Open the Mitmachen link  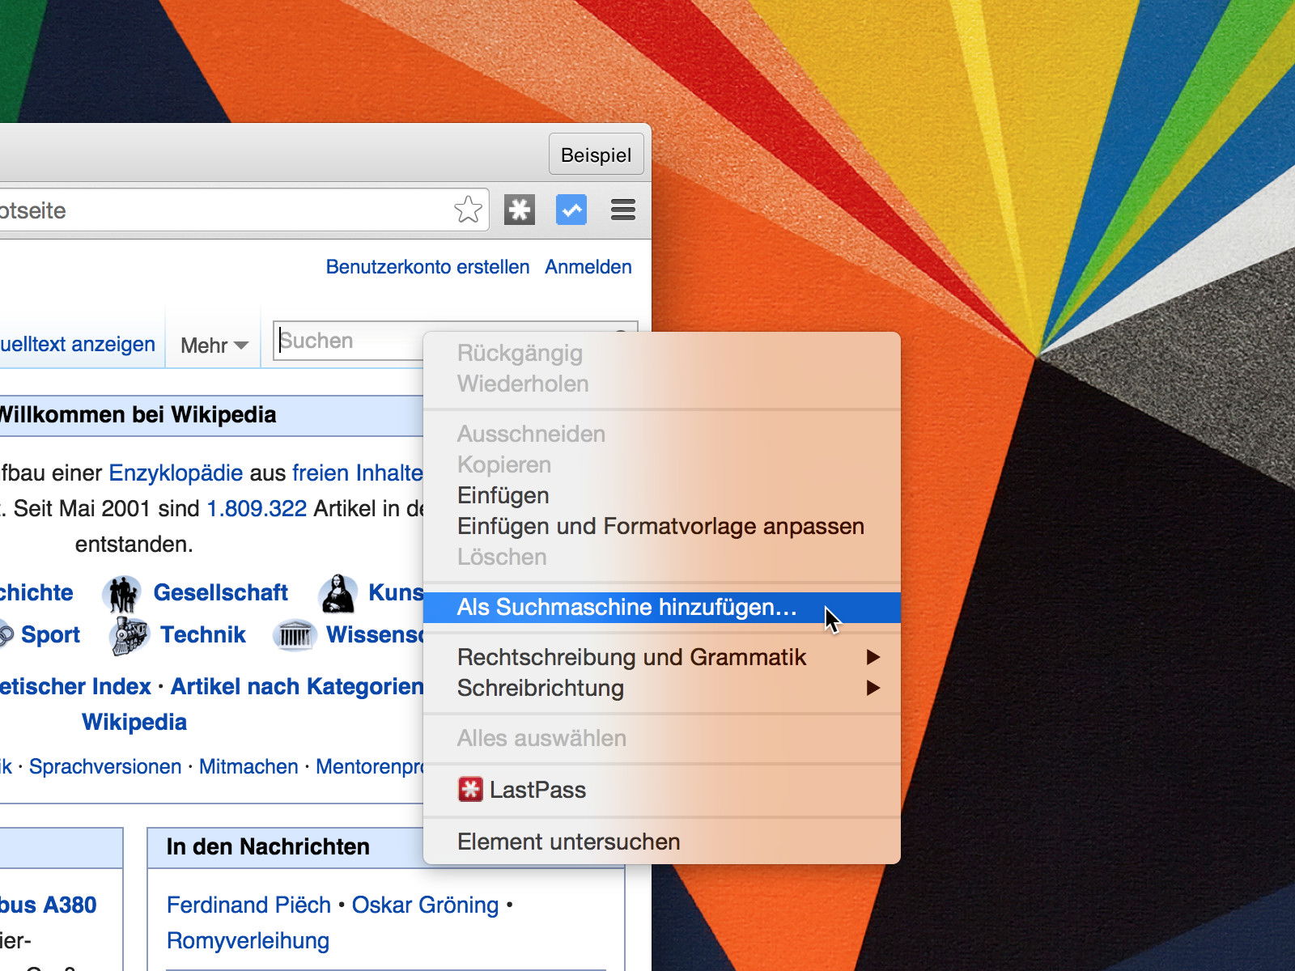pyautogui.click(x=248, y=766)
